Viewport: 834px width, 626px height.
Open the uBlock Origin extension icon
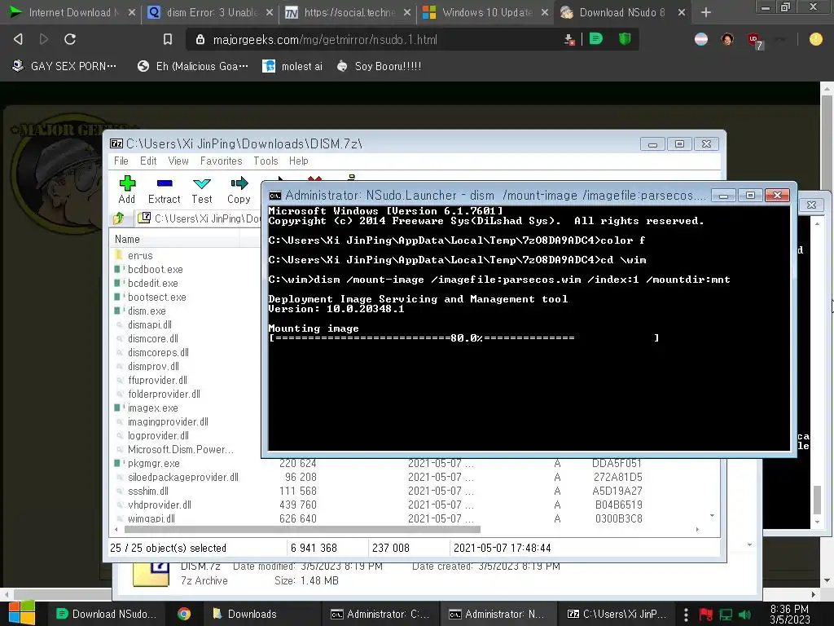tap(754, 40)
